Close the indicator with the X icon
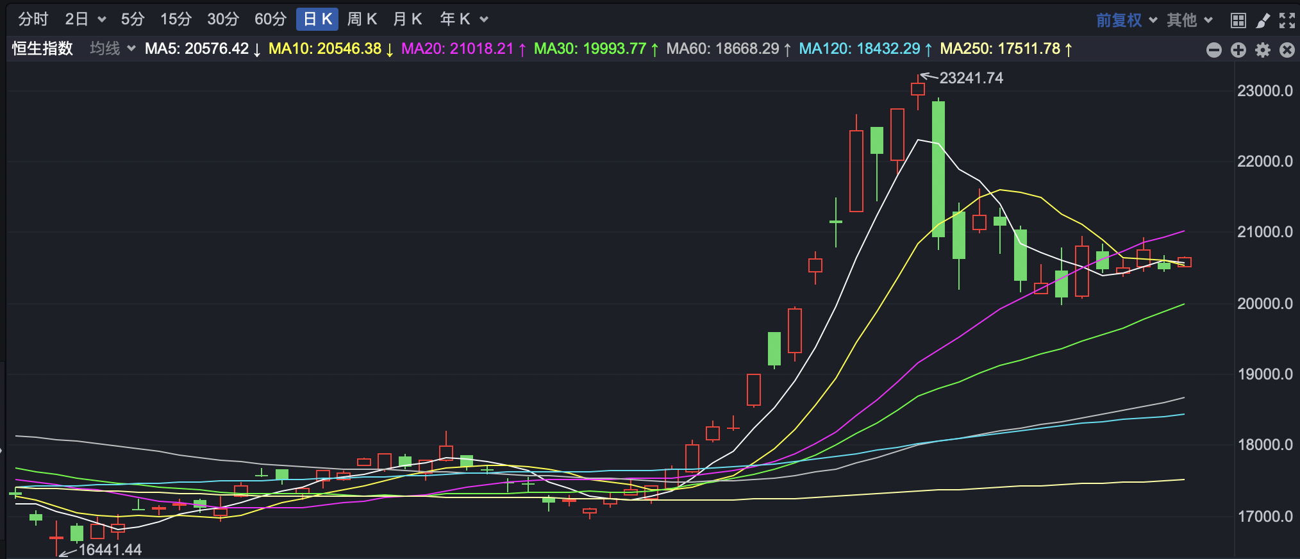This screenshot has width=1300, height=559. pos(1287,50)
